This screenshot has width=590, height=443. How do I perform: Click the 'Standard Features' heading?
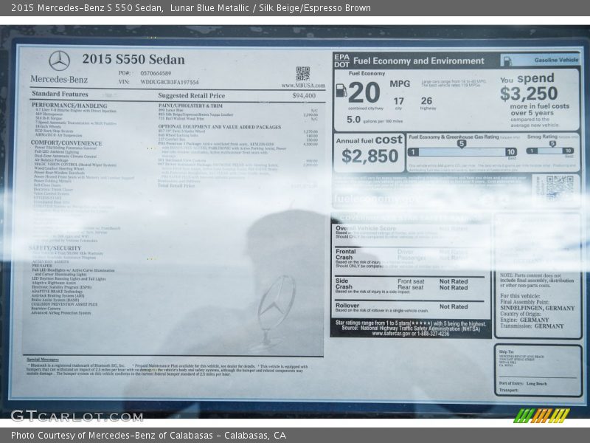tap(60, 94)
